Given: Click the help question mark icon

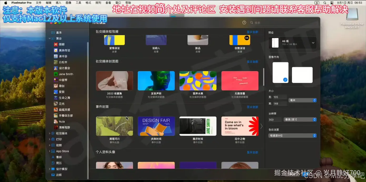Looking at the screenshot, I should tap(244, 22).
